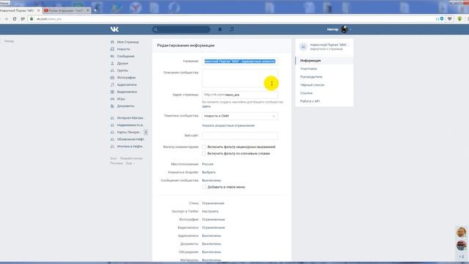Click green download arrow in browser toolbar
Image resolution: width=469 pixels, height=264 pixels.
point(459,19)
